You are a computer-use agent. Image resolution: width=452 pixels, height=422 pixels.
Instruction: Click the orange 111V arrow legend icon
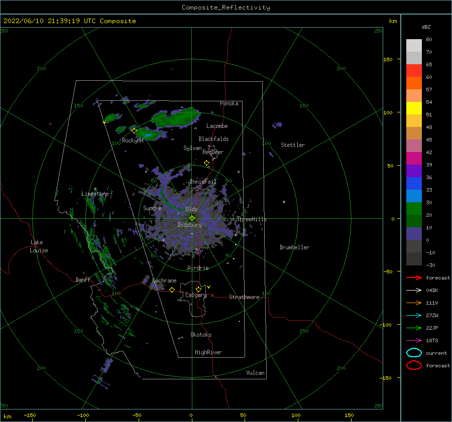pos(414,303)
